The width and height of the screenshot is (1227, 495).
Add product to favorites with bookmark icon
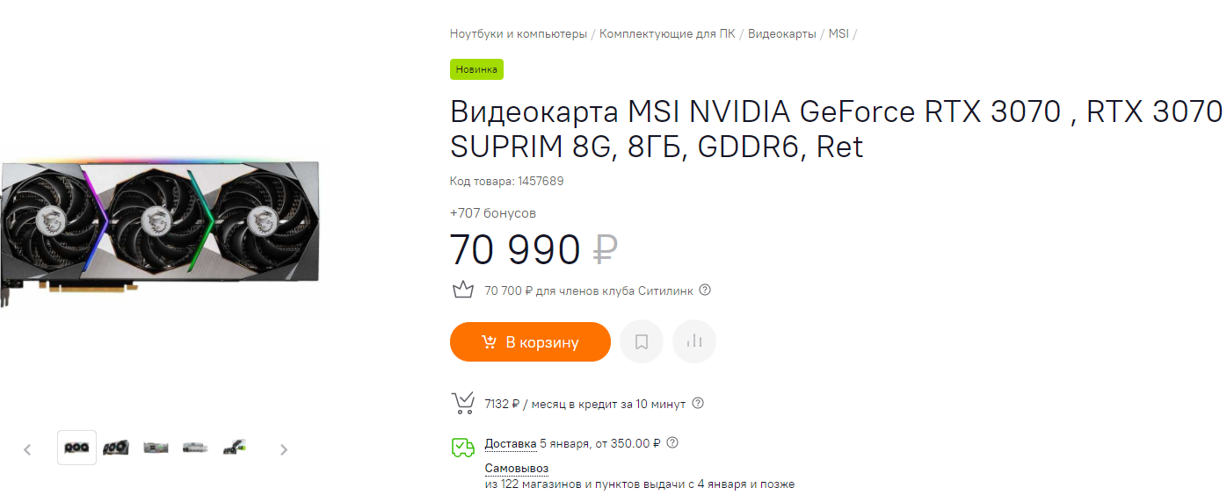(x=642, y=341)
